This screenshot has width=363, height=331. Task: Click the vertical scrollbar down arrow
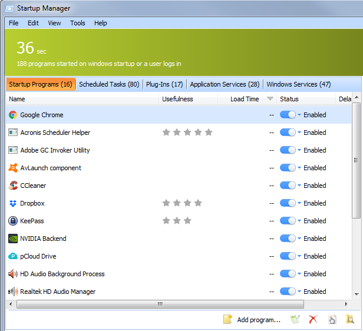click(x=357, y=294)
